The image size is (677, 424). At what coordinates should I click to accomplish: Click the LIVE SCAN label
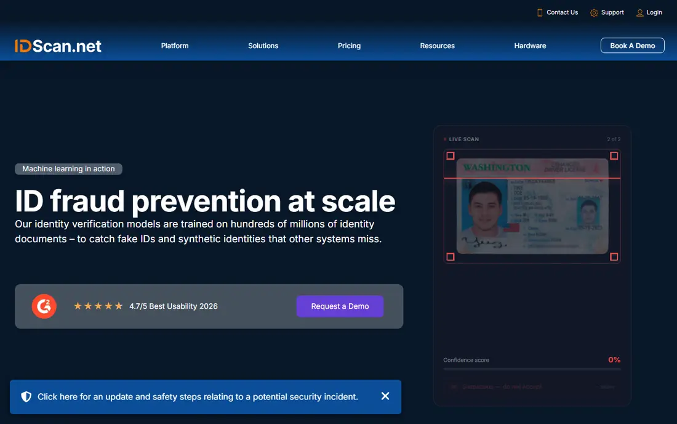pos(463,139)
